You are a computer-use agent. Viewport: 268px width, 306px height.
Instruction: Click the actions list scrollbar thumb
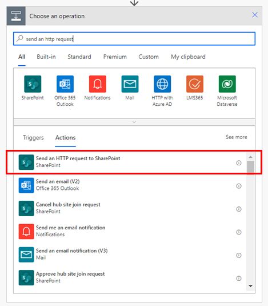click(x=250, y=167)
